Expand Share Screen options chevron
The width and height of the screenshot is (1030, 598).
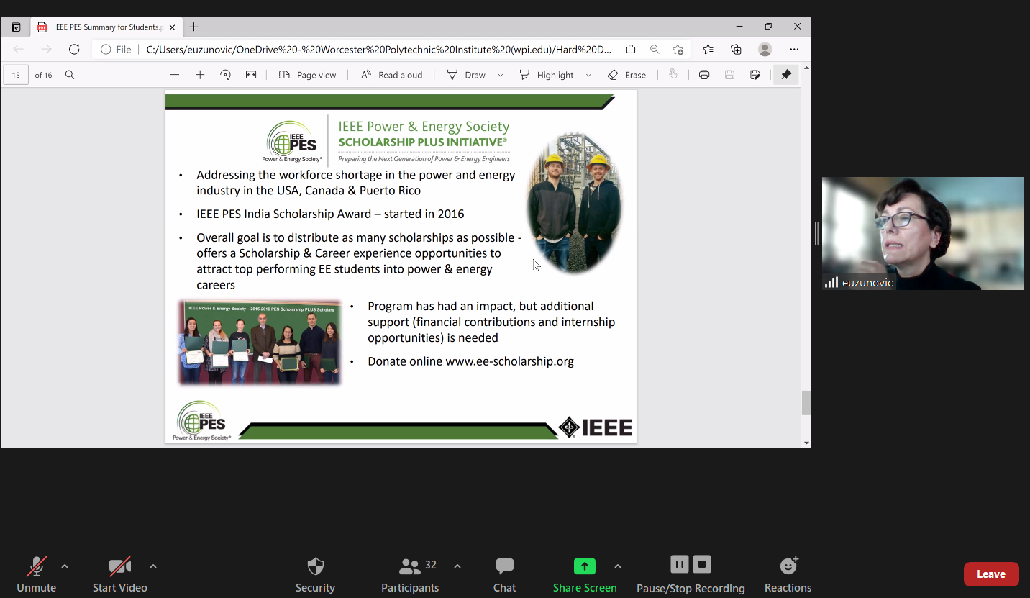point(617,566)
